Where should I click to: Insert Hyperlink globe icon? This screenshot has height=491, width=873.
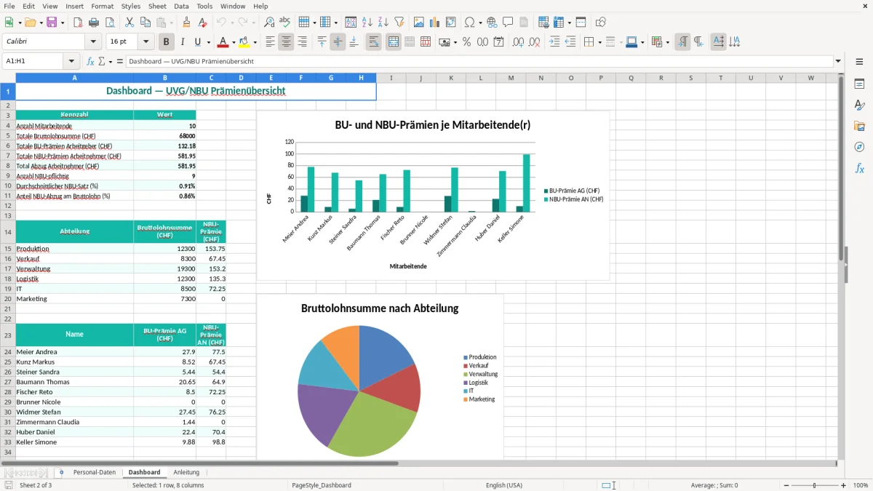point(492,23)
